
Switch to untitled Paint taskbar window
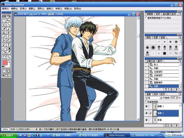[x=144, y=136]
